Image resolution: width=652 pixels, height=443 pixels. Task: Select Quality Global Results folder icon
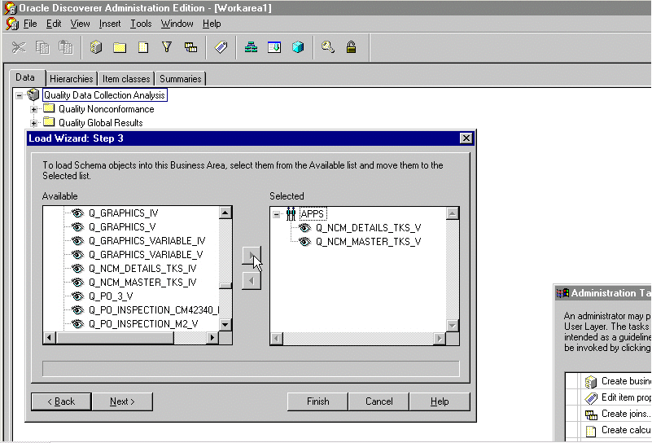[x=49, y=122]
